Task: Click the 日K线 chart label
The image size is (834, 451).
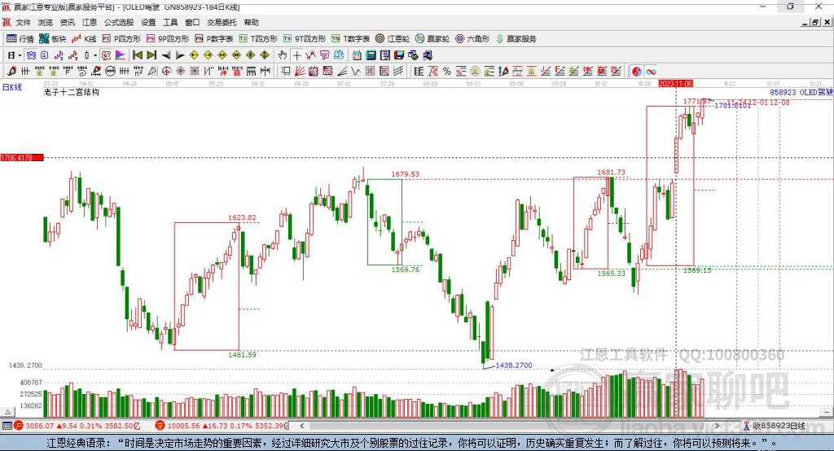Action: (11, 87)
